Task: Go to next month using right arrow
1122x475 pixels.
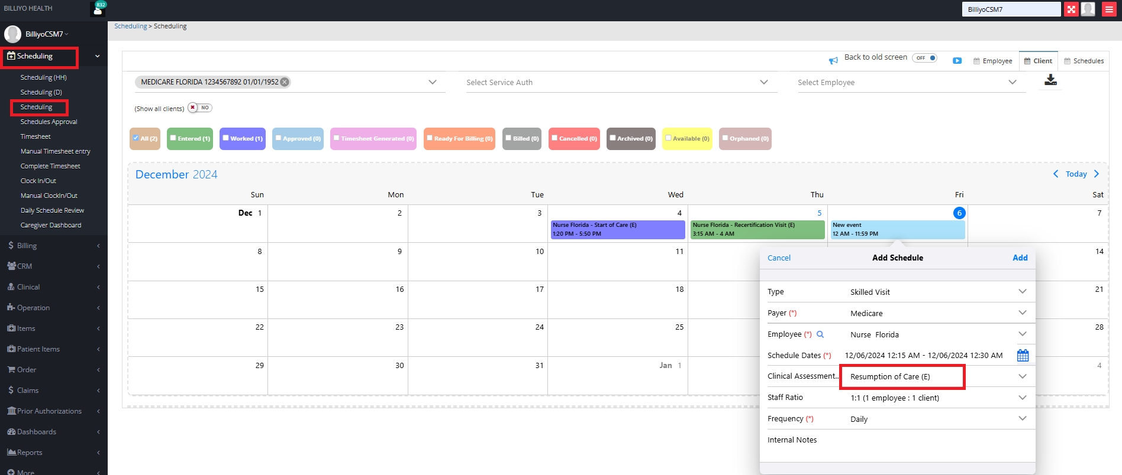Action: pyautogui.click(x=1097, y=174)
